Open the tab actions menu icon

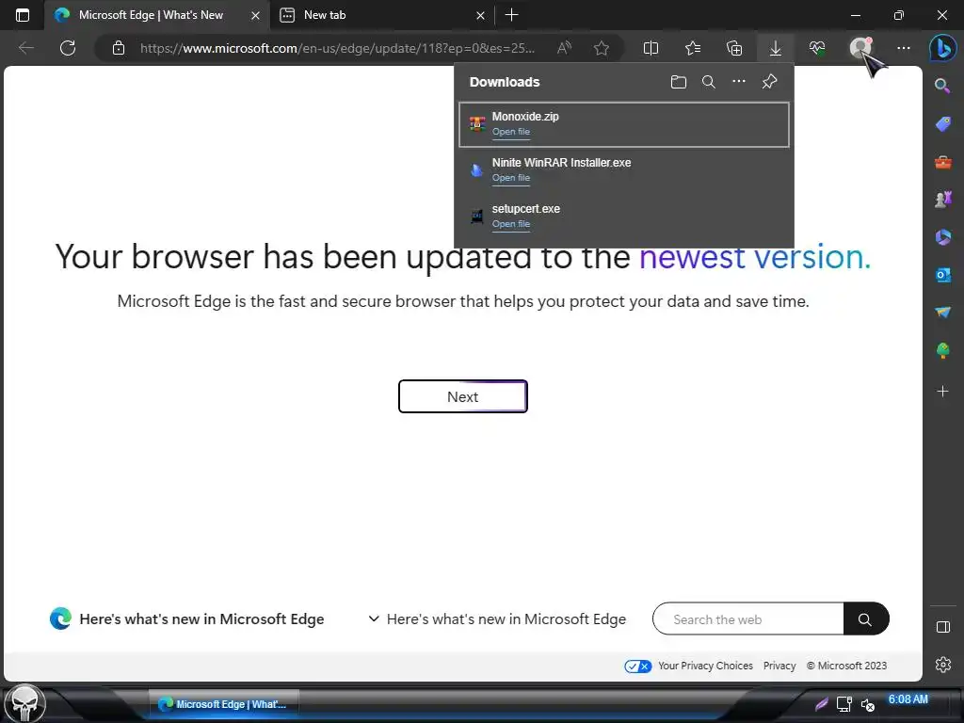click(23, 15)
